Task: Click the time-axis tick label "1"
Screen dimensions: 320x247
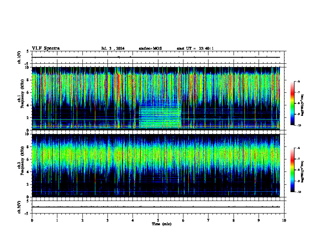Action: click(57, 220)
